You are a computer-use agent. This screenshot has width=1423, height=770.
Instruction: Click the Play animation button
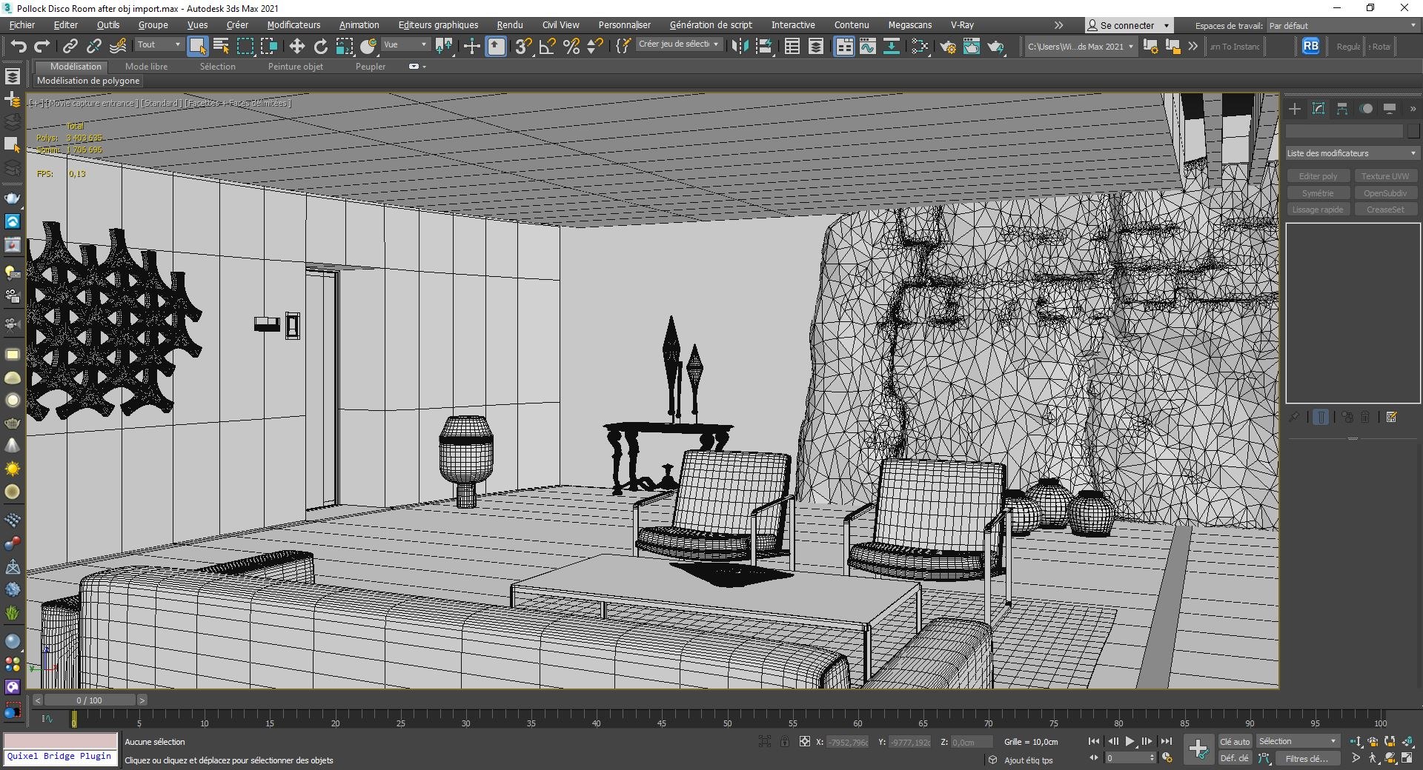click(x=1130, y=741)
